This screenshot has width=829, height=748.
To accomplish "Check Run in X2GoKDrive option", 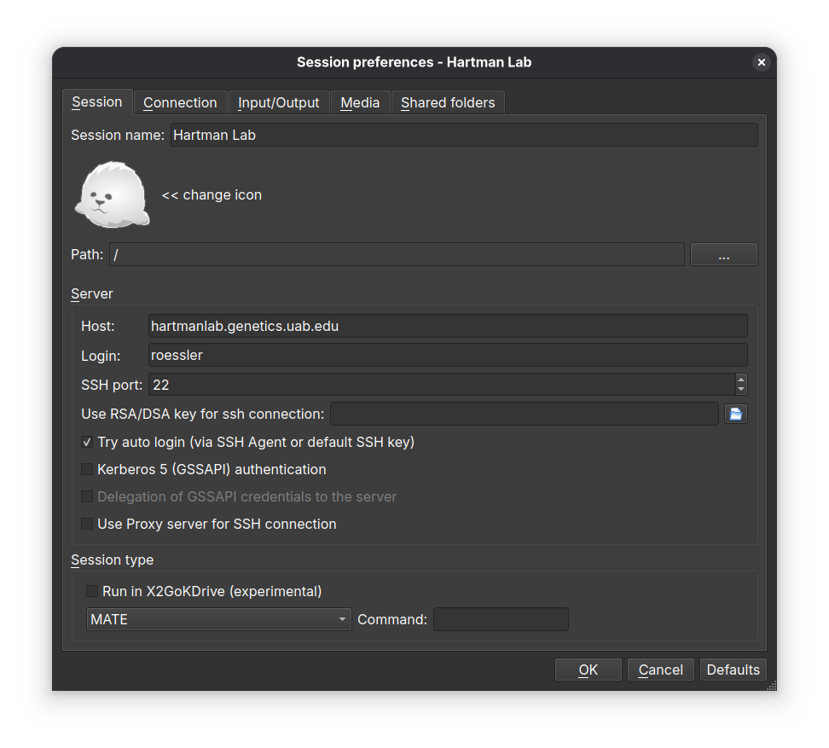I will 92,591.
